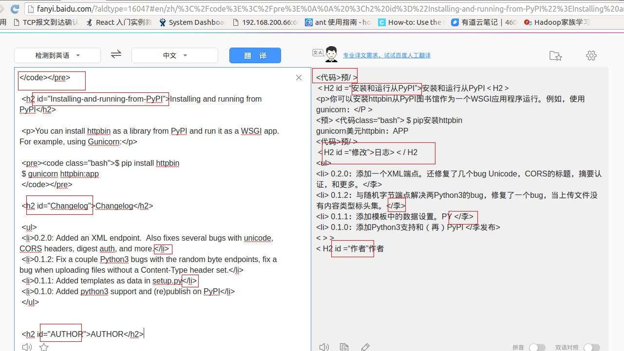Viewport: 624px width, 351px height.
Task: Open the System Dashboard bookmark
Action: coord(192,22)
